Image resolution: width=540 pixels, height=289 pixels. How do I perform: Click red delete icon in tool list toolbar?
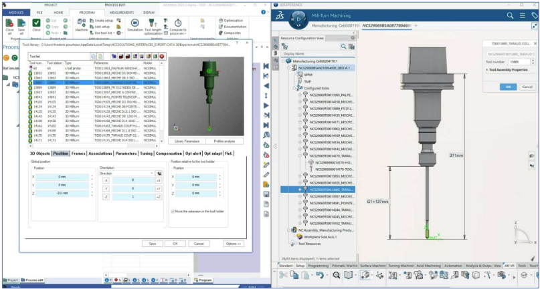click(162, 56)
